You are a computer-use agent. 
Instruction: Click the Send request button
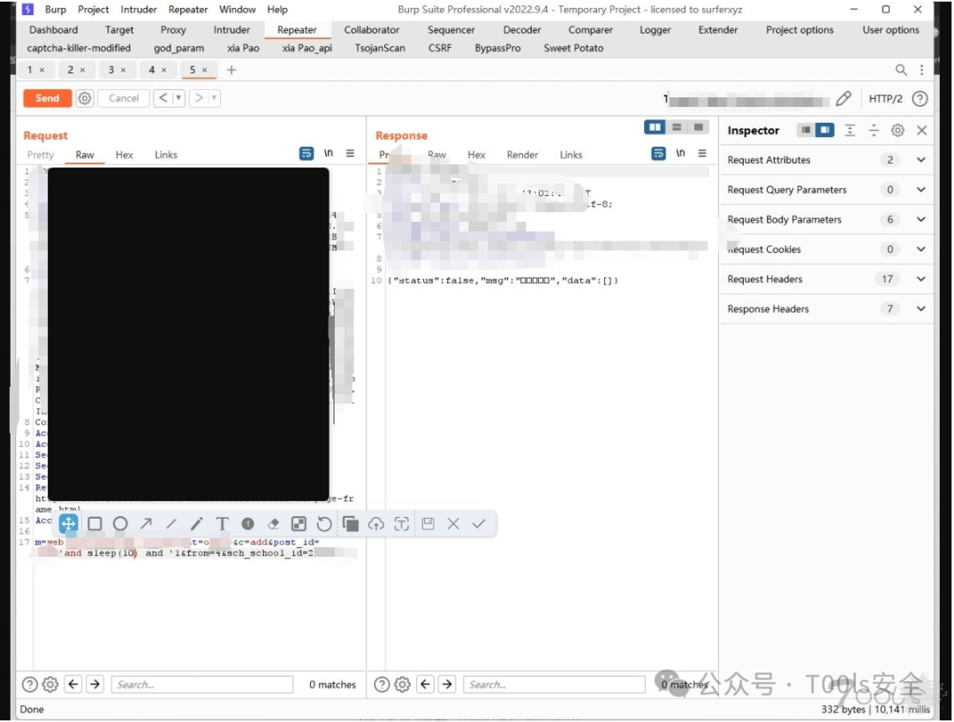pos(48,98)
